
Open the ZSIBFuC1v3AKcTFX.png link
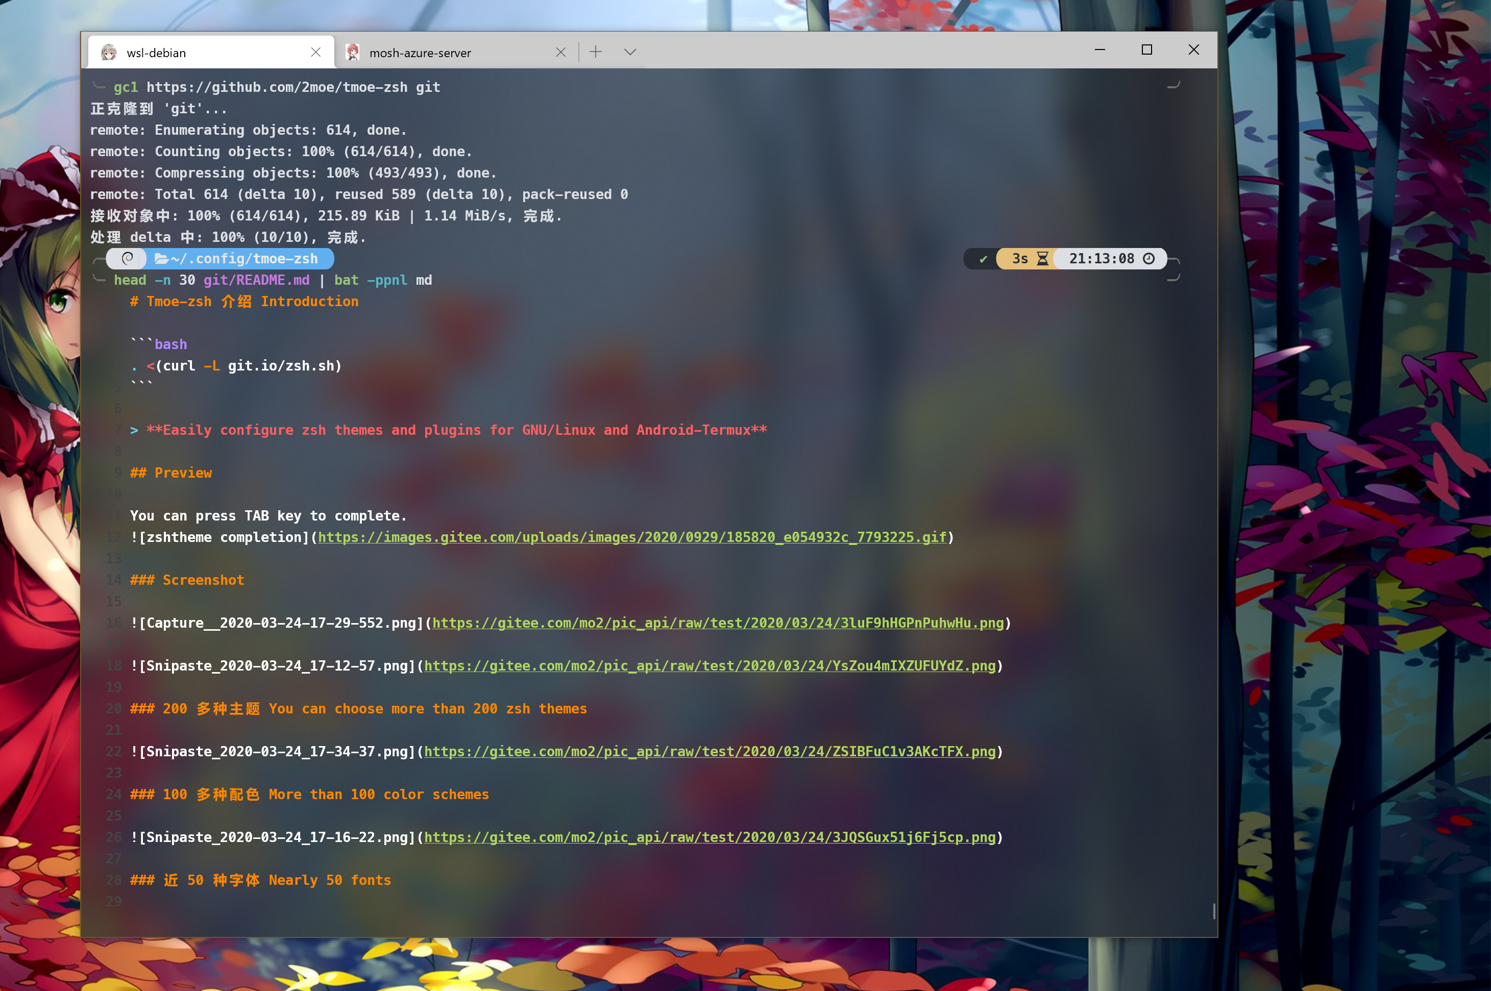(x=709, y=752)
